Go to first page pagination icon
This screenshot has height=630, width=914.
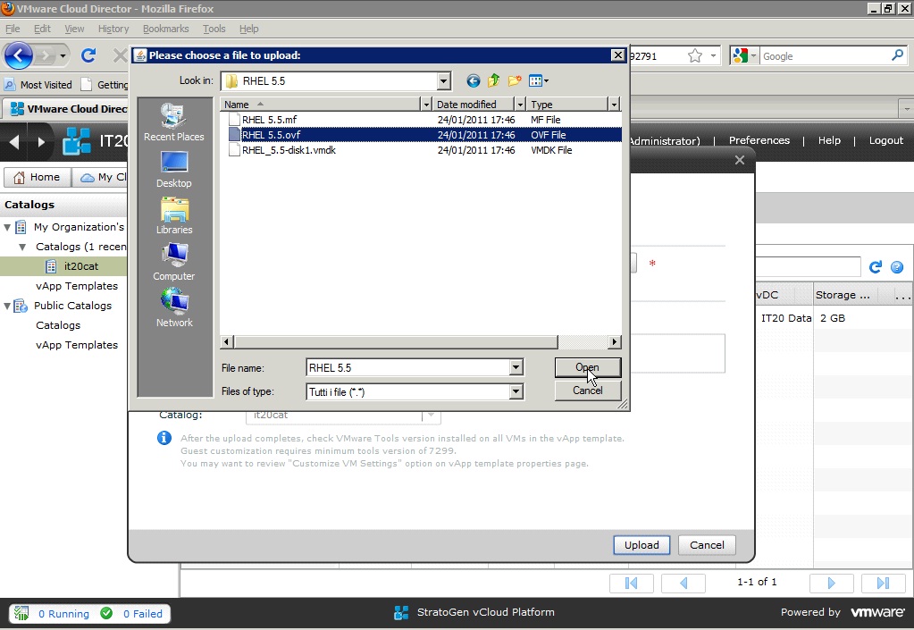(x=632, y=583)
